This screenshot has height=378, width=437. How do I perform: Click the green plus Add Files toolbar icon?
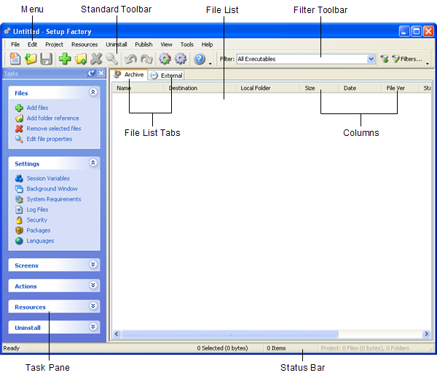(65, 60)
